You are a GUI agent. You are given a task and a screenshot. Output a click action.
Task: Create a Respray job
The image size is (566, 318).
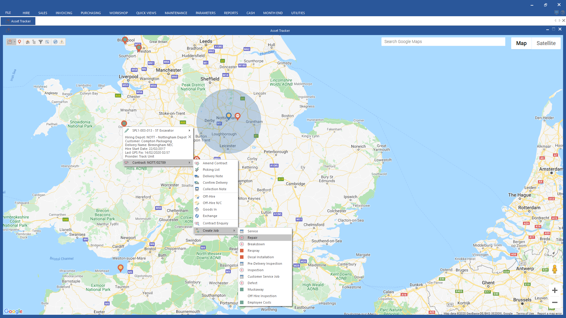coord(265,251)
